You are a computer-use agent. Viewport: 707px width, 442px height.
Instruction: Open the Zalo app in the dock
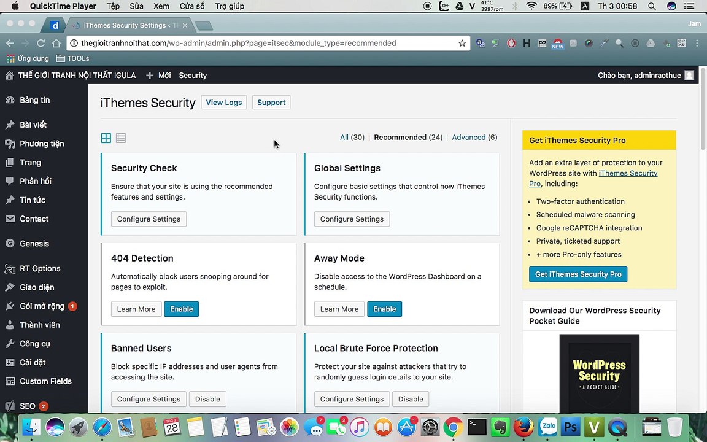tap(548, 427)
